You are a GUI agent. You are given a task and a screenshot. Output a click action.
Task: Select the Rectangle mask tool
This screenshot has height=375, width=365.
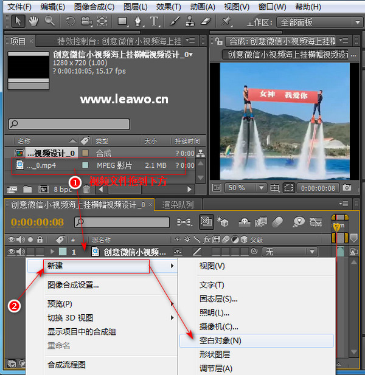(123, 21)
